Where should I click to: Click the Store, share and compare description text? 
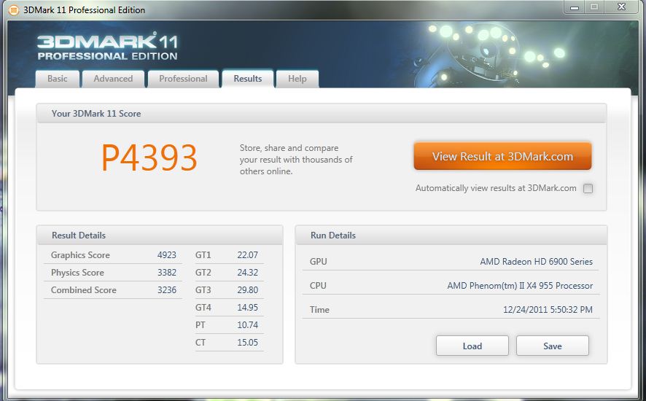[x=296, y=160]
